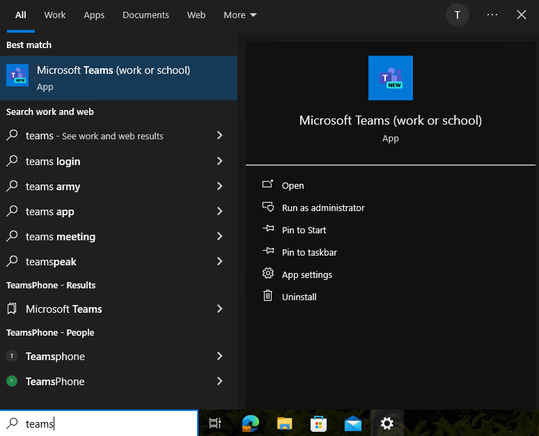This screenshot has width=539, height=436.
Task: Expand the teams app suggestion arrow
Action: (219, 211)
